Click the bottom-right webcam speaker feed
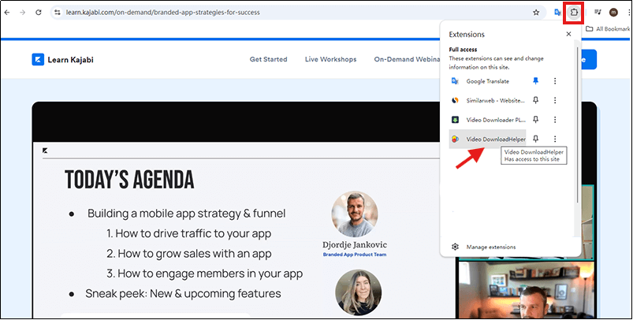The image size is (633, 320). (527, 290)
